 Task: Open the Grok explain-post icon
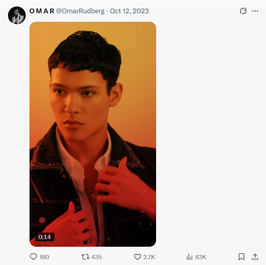[243, 11]
